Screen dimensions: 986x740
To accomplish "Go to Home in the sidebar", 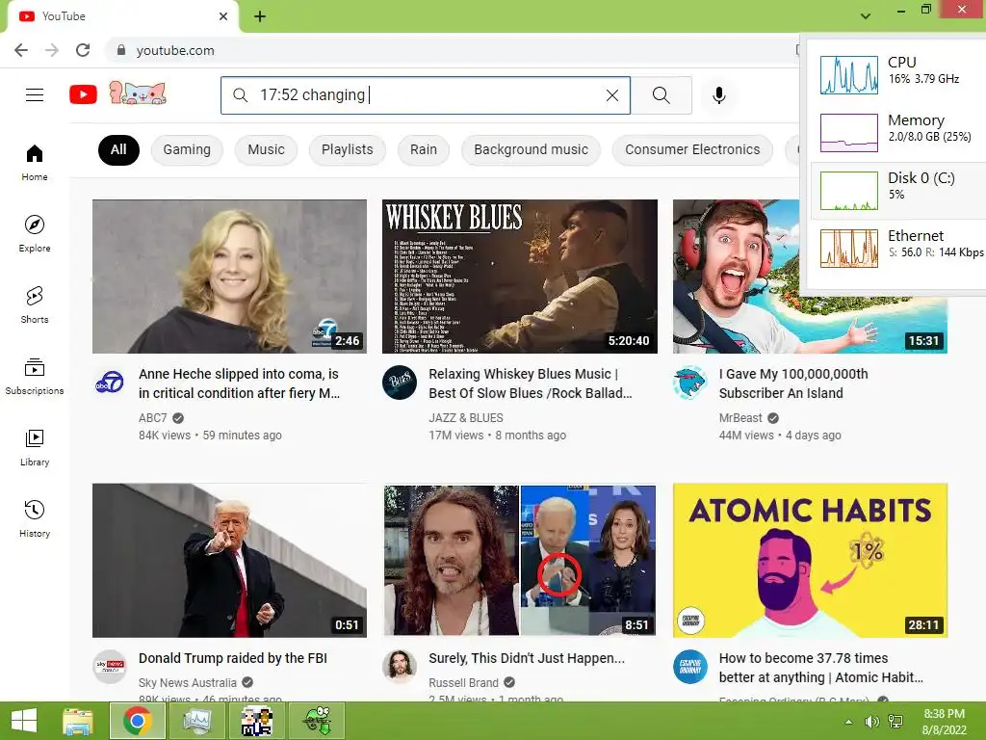I will point(35,162).
